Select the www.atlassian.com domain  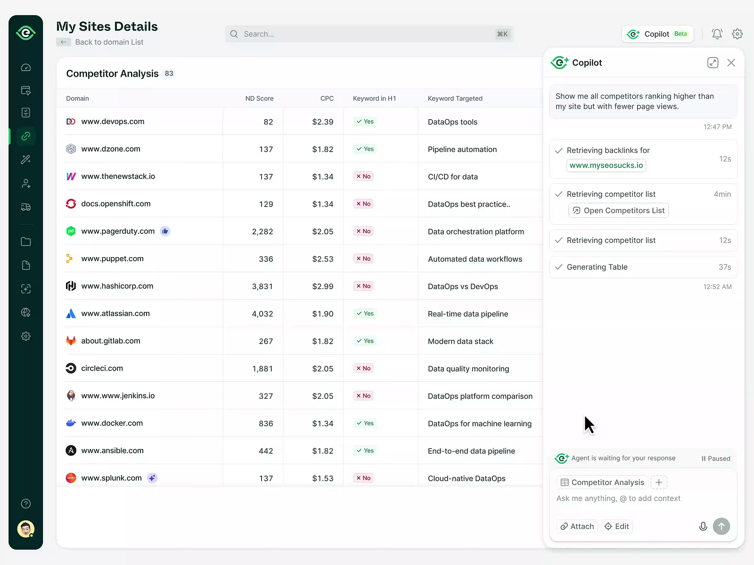point(115,314)
